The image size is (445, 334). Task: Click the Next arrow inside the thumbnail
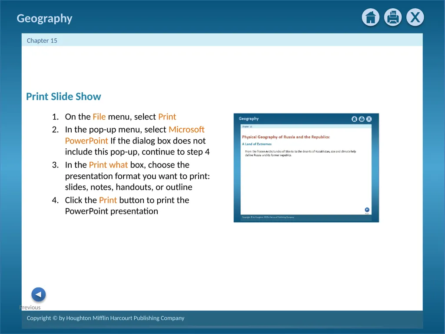pyautogui.click(x=367, y=210)
